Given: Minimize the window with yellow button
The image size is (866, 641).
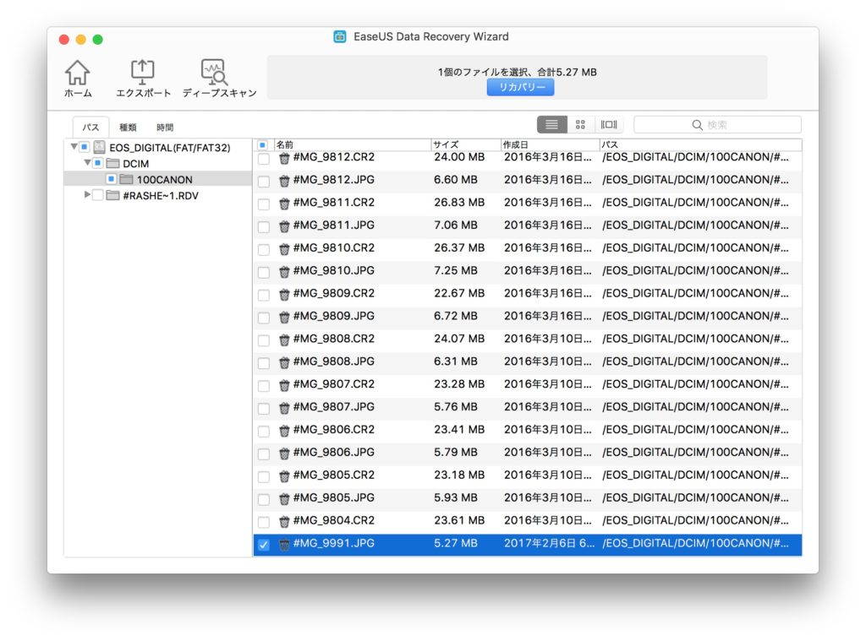Looking at the screenshot, I should 80,40.
